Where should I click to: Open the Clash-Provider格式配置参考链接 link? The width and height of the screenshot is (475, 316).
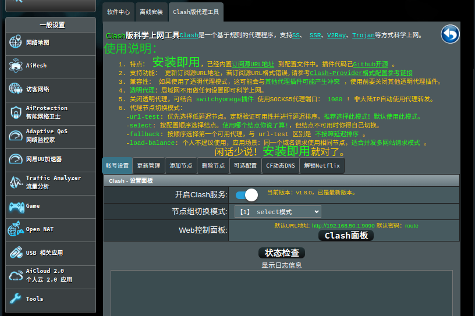(x=361, y=73)
